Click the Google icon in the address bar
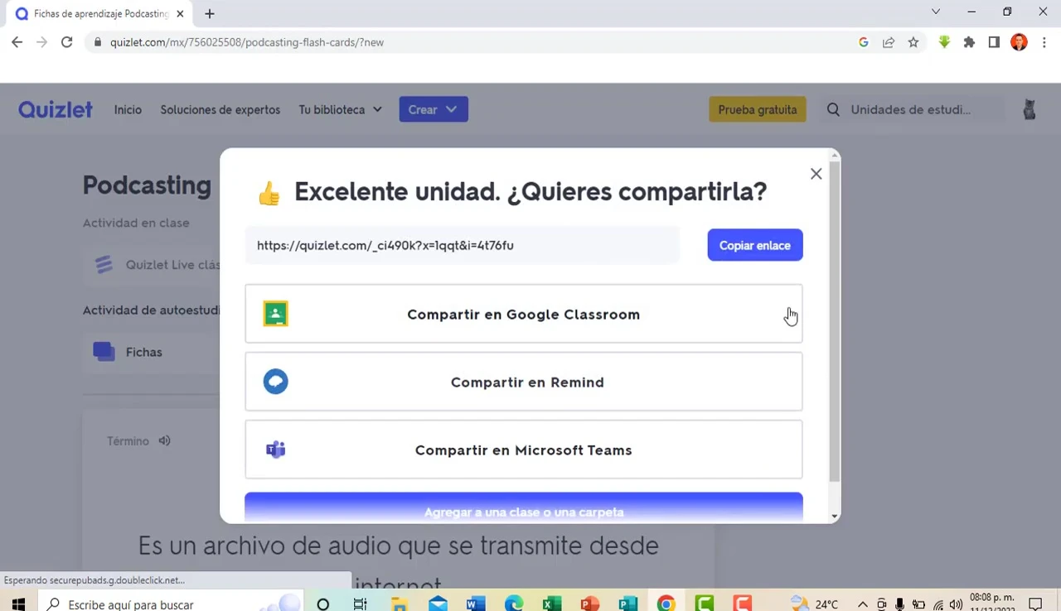Viewport: 1061px width, 611px height. coord(864,42)
